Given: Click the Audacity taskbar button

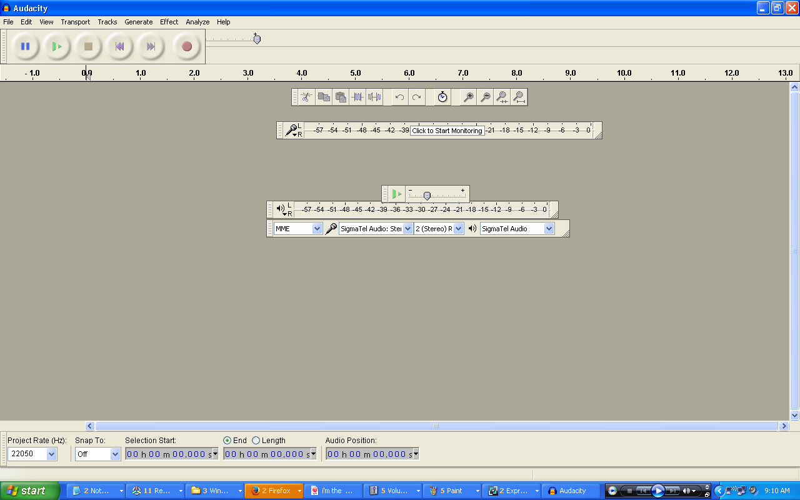Looking at the screenshot, I should point(571,491).
